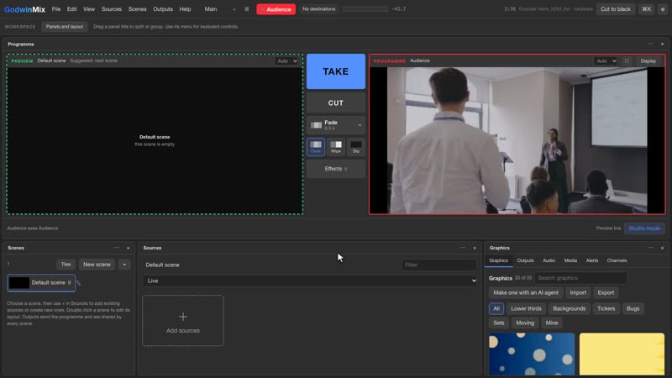The image size is (672, 378).
Task: Switch to the Audio tab
Action: pyautogui.click(x=549, y=260)
